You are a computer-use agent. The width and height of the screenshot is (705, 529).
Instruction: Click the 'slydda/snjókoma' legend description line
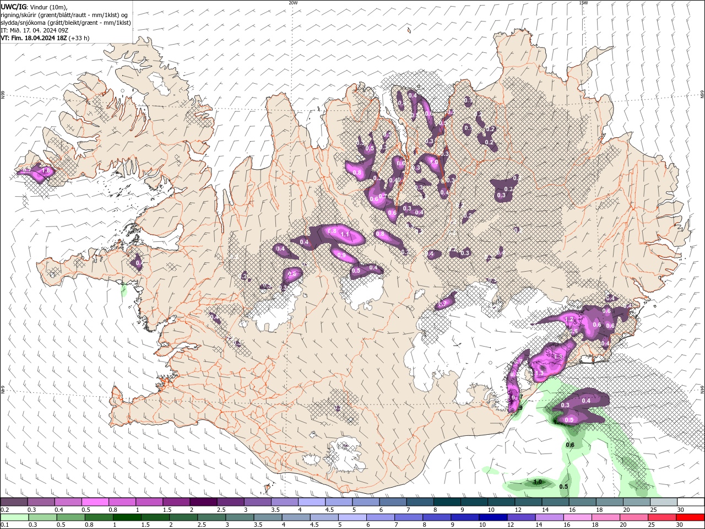[x=66, y=23]
